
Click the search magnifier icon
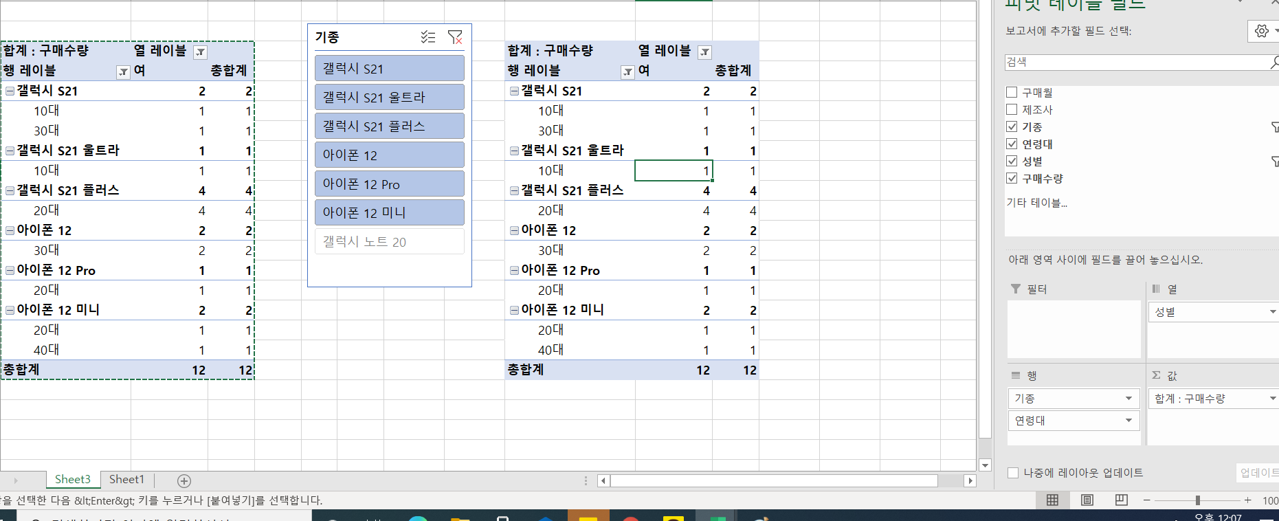[x=1275, y=62]
